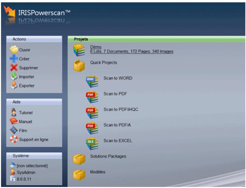Click the scanner icon beside [non sélectionné]

coord(13,165)
